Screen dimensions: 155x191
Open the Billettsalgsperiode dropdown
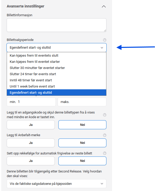[56, 48]
